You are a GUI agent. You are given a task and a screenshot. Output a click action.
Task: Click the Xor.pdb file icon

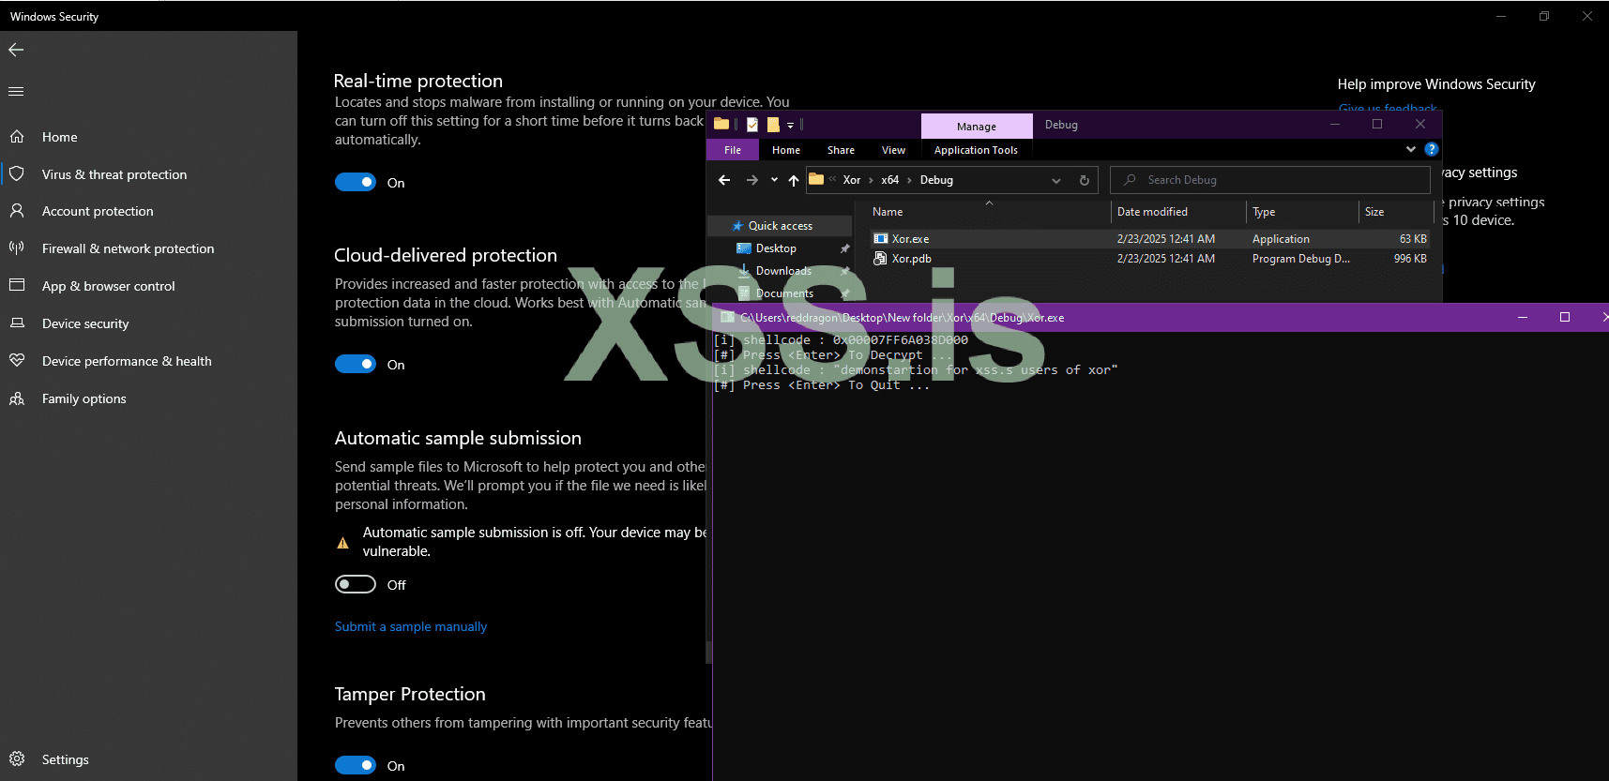tap(880, 259)
